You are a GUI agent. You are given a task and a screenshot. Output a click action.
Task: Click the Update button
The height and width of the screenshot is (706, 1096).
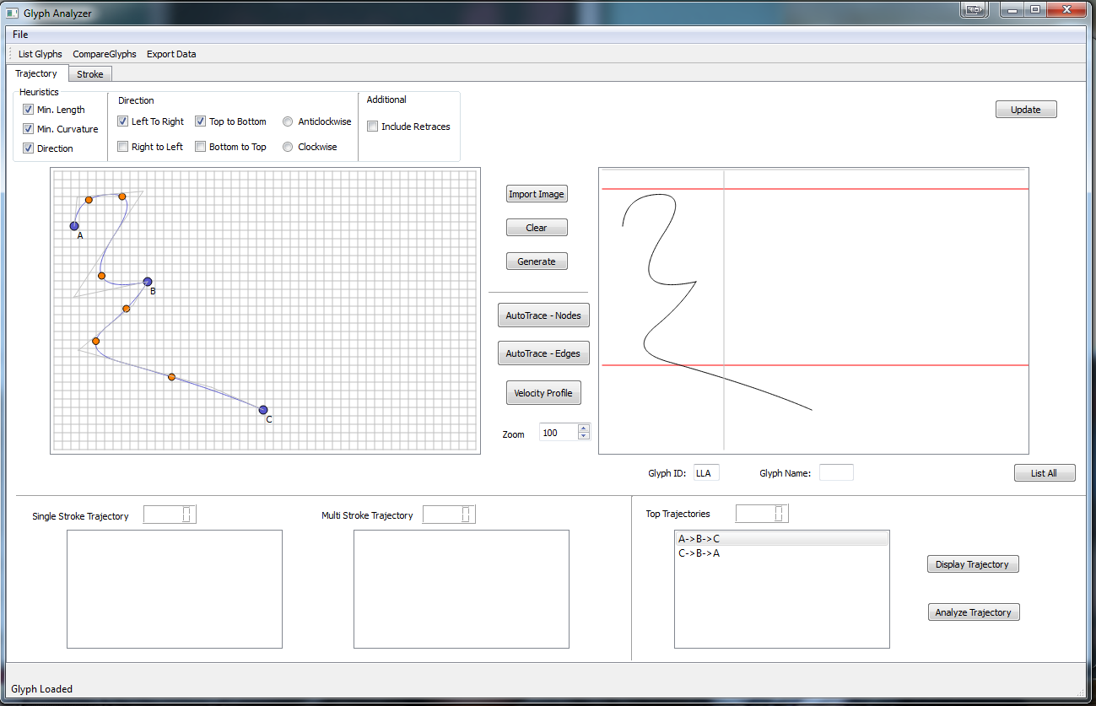point(1026,110)
